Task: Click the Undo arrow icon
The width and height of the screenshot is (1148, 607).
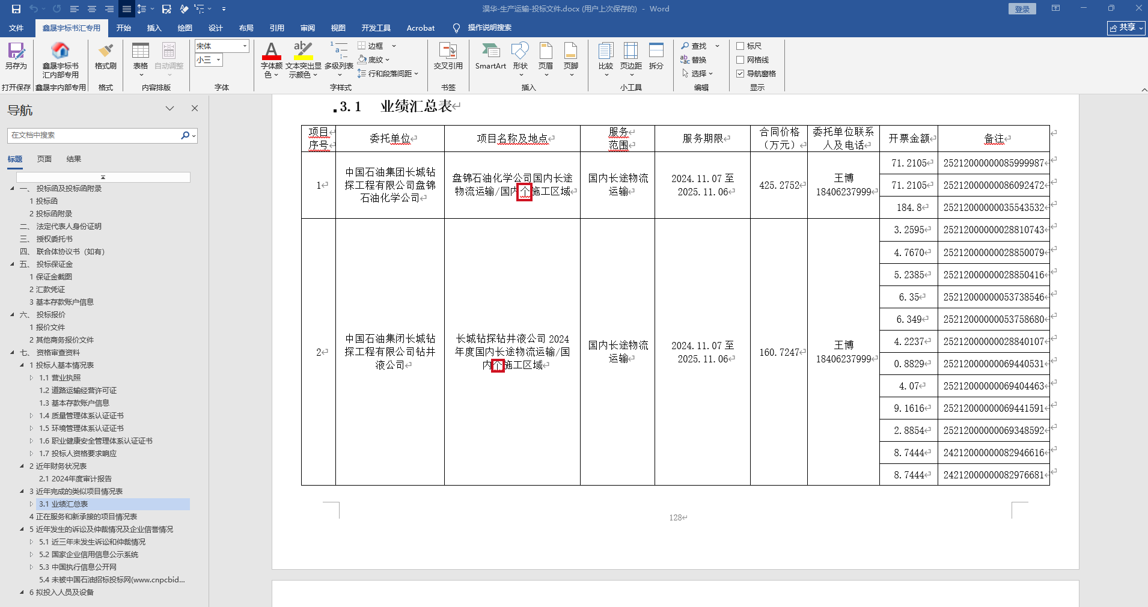Action: tap(34, 9)
